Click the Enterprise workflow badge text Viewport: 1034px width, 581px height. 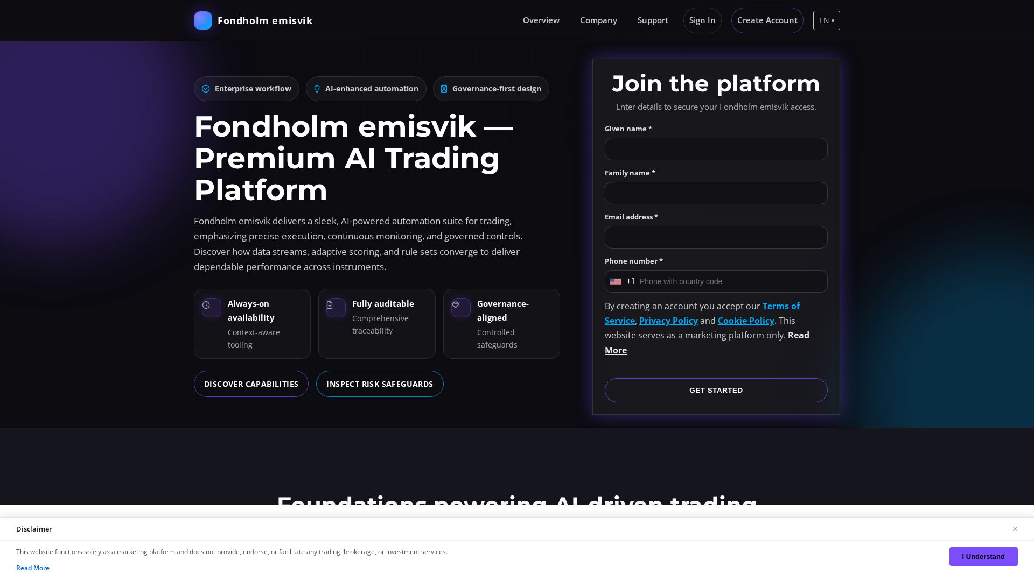click(x=253, y=89)
